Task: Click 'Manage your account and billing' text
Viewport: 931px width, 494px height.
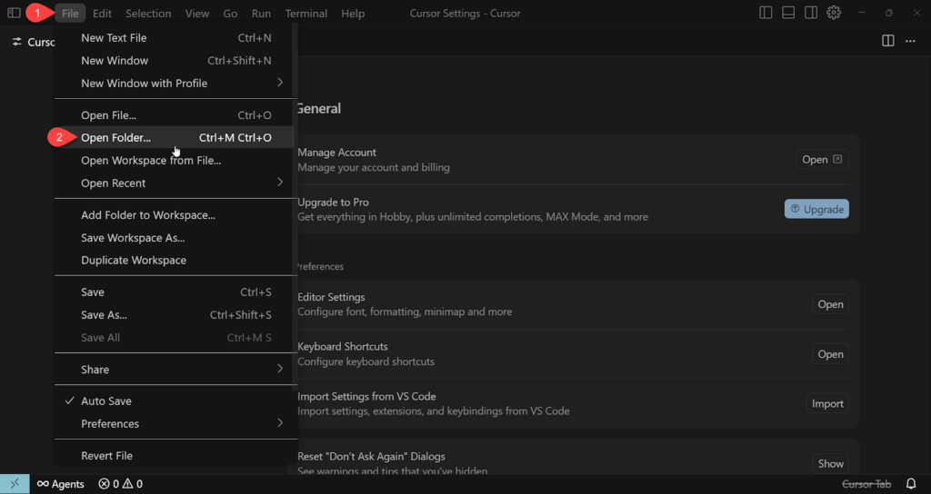Action: click(x=374, y=168)
